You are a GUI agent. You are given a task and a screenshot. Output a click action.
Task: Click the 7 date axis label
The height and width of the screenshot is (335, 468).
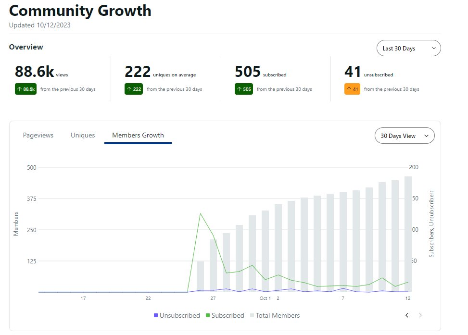pyautogui.click(x=343, y=298)
